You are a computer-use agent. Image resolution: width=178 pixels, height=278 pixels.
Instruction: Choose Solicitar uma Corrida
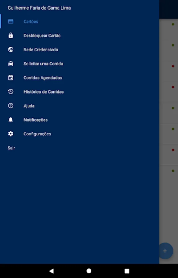point(80,63)
